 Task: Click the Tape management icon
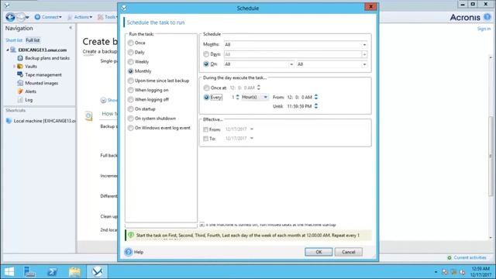[x=20, y=74]
